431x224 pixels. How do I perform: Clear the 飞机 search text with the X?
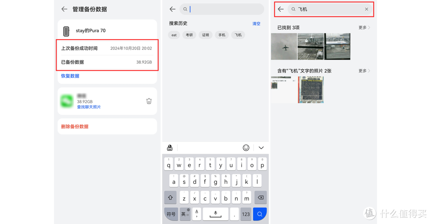pos(366,9)
